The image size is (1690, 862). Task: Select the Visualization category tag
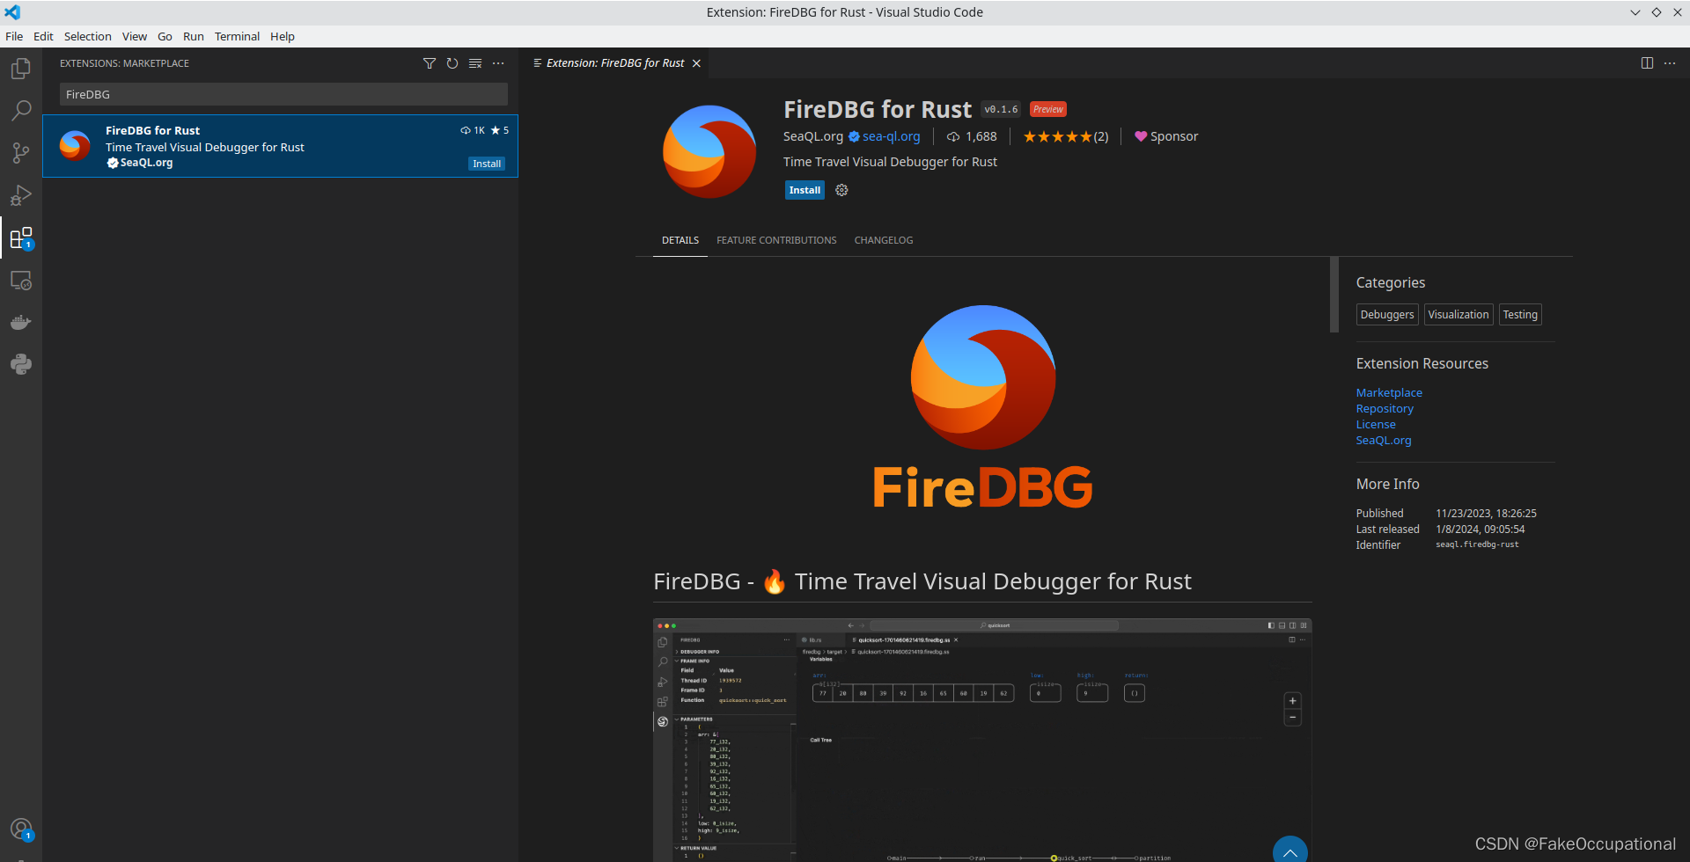point(1459,315)
